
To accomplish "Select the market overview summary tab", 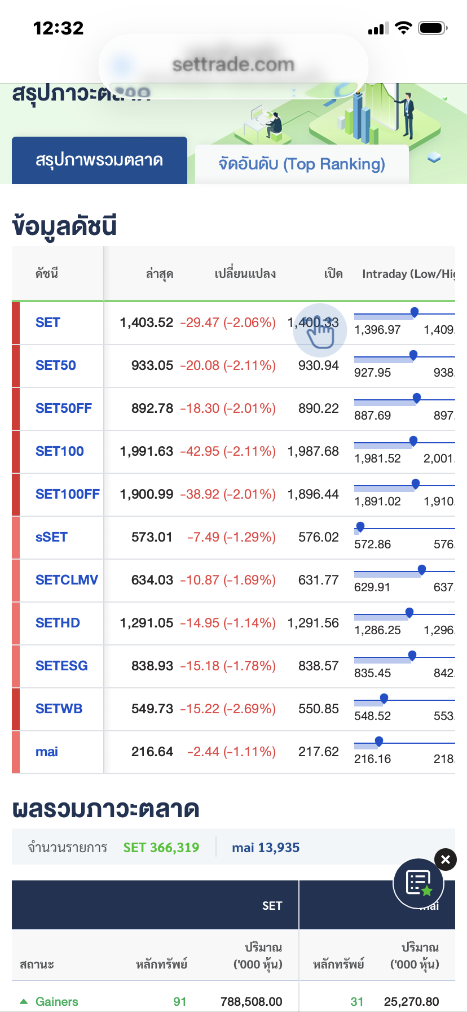I will coord(99,160).
